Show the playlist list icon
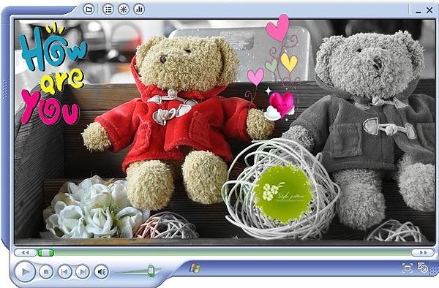This screenshot has width=439, height=288. click(108, 10)
